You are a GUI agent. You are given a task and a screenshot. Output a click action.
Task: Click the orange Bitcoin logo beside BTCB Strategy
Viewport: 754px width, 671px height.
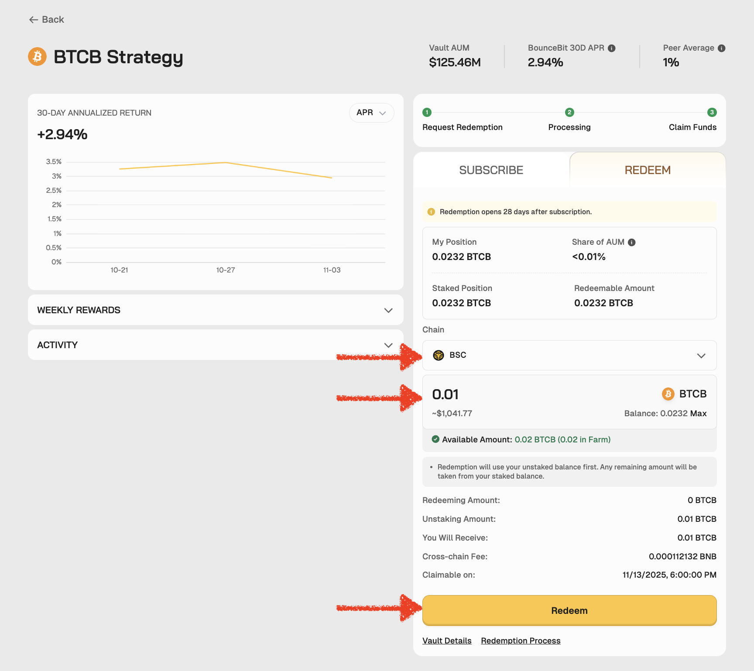[x=38, y=57]
